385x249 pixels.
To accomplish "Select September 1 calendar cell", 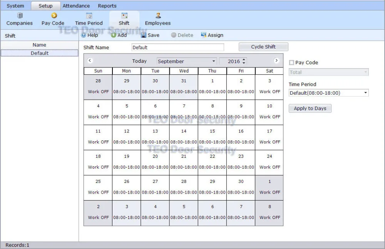I will click(x=213, y=87).
